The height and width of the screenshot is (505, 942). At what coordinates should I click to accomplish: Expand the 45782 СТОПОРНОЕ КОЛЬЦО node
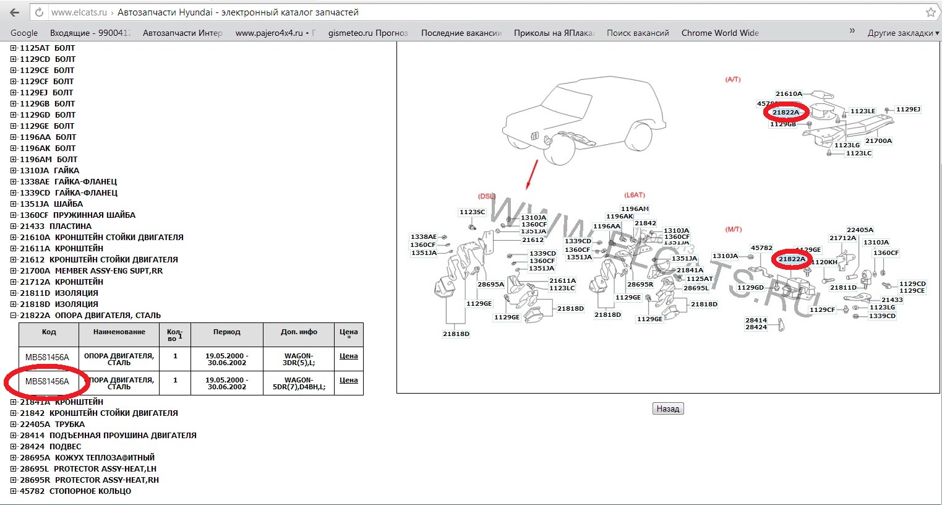tap(14, 491)
